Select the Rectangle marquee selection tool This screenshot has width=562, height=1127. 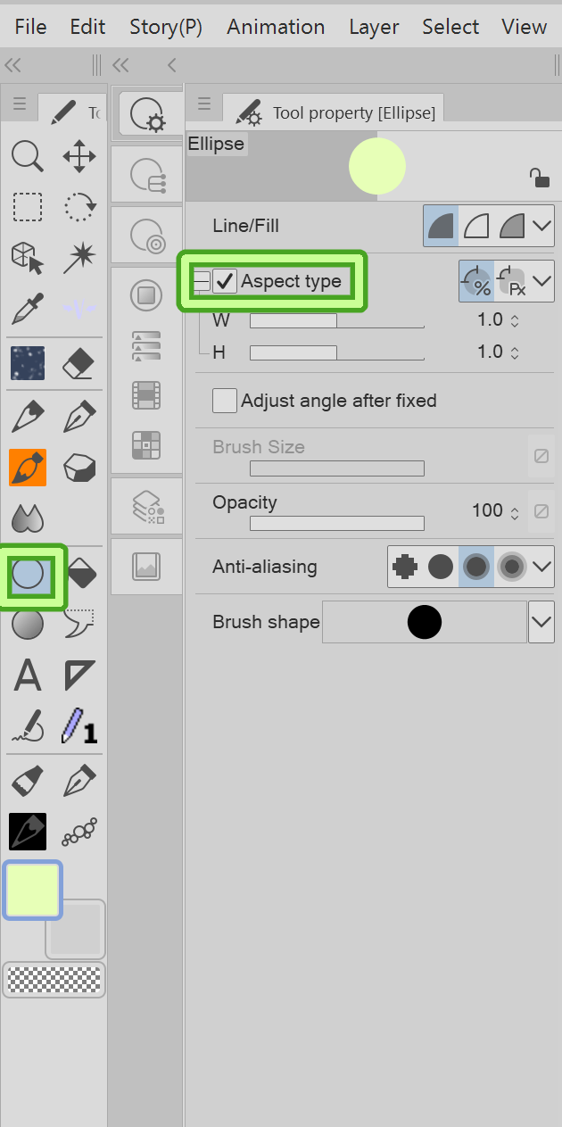28,207
